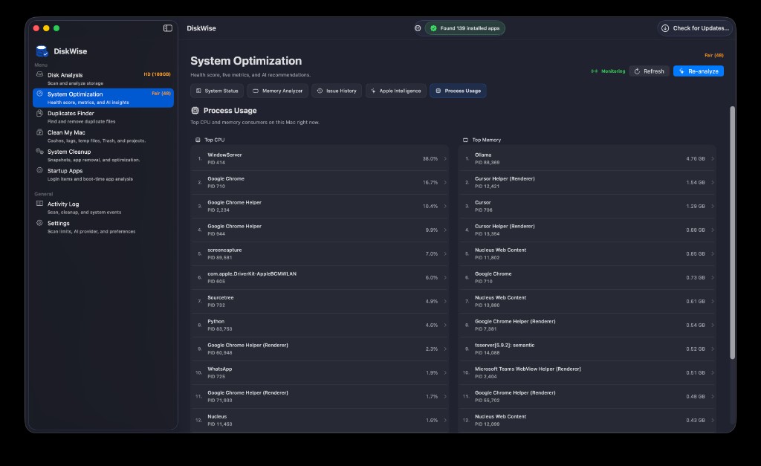Open Settings via its gear icon
Screen dimensions: 761x466
(40, 223)
